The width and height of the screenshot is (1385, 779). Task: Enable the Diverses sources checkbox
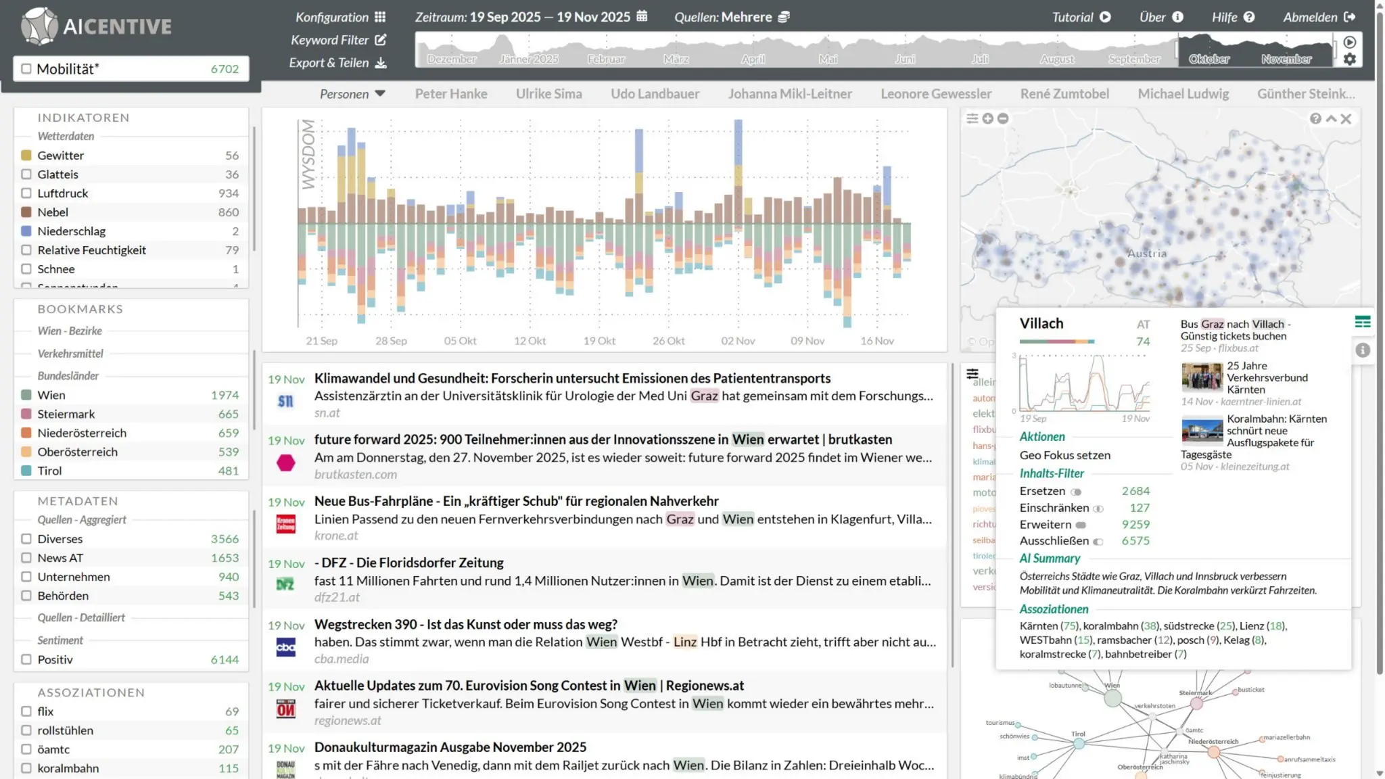point(26,539)
